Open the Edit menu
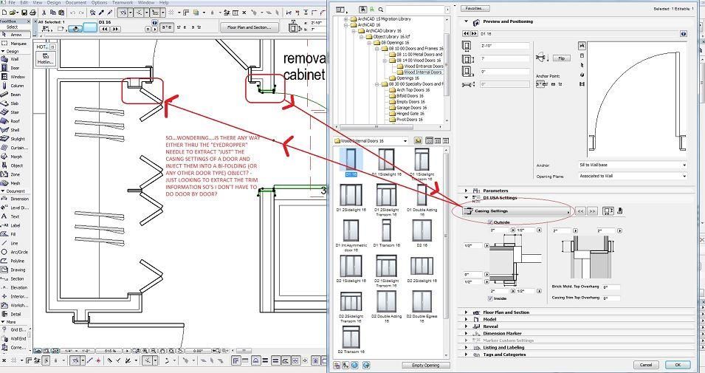Viewport: 705px width, 373px height. point(24,2)
